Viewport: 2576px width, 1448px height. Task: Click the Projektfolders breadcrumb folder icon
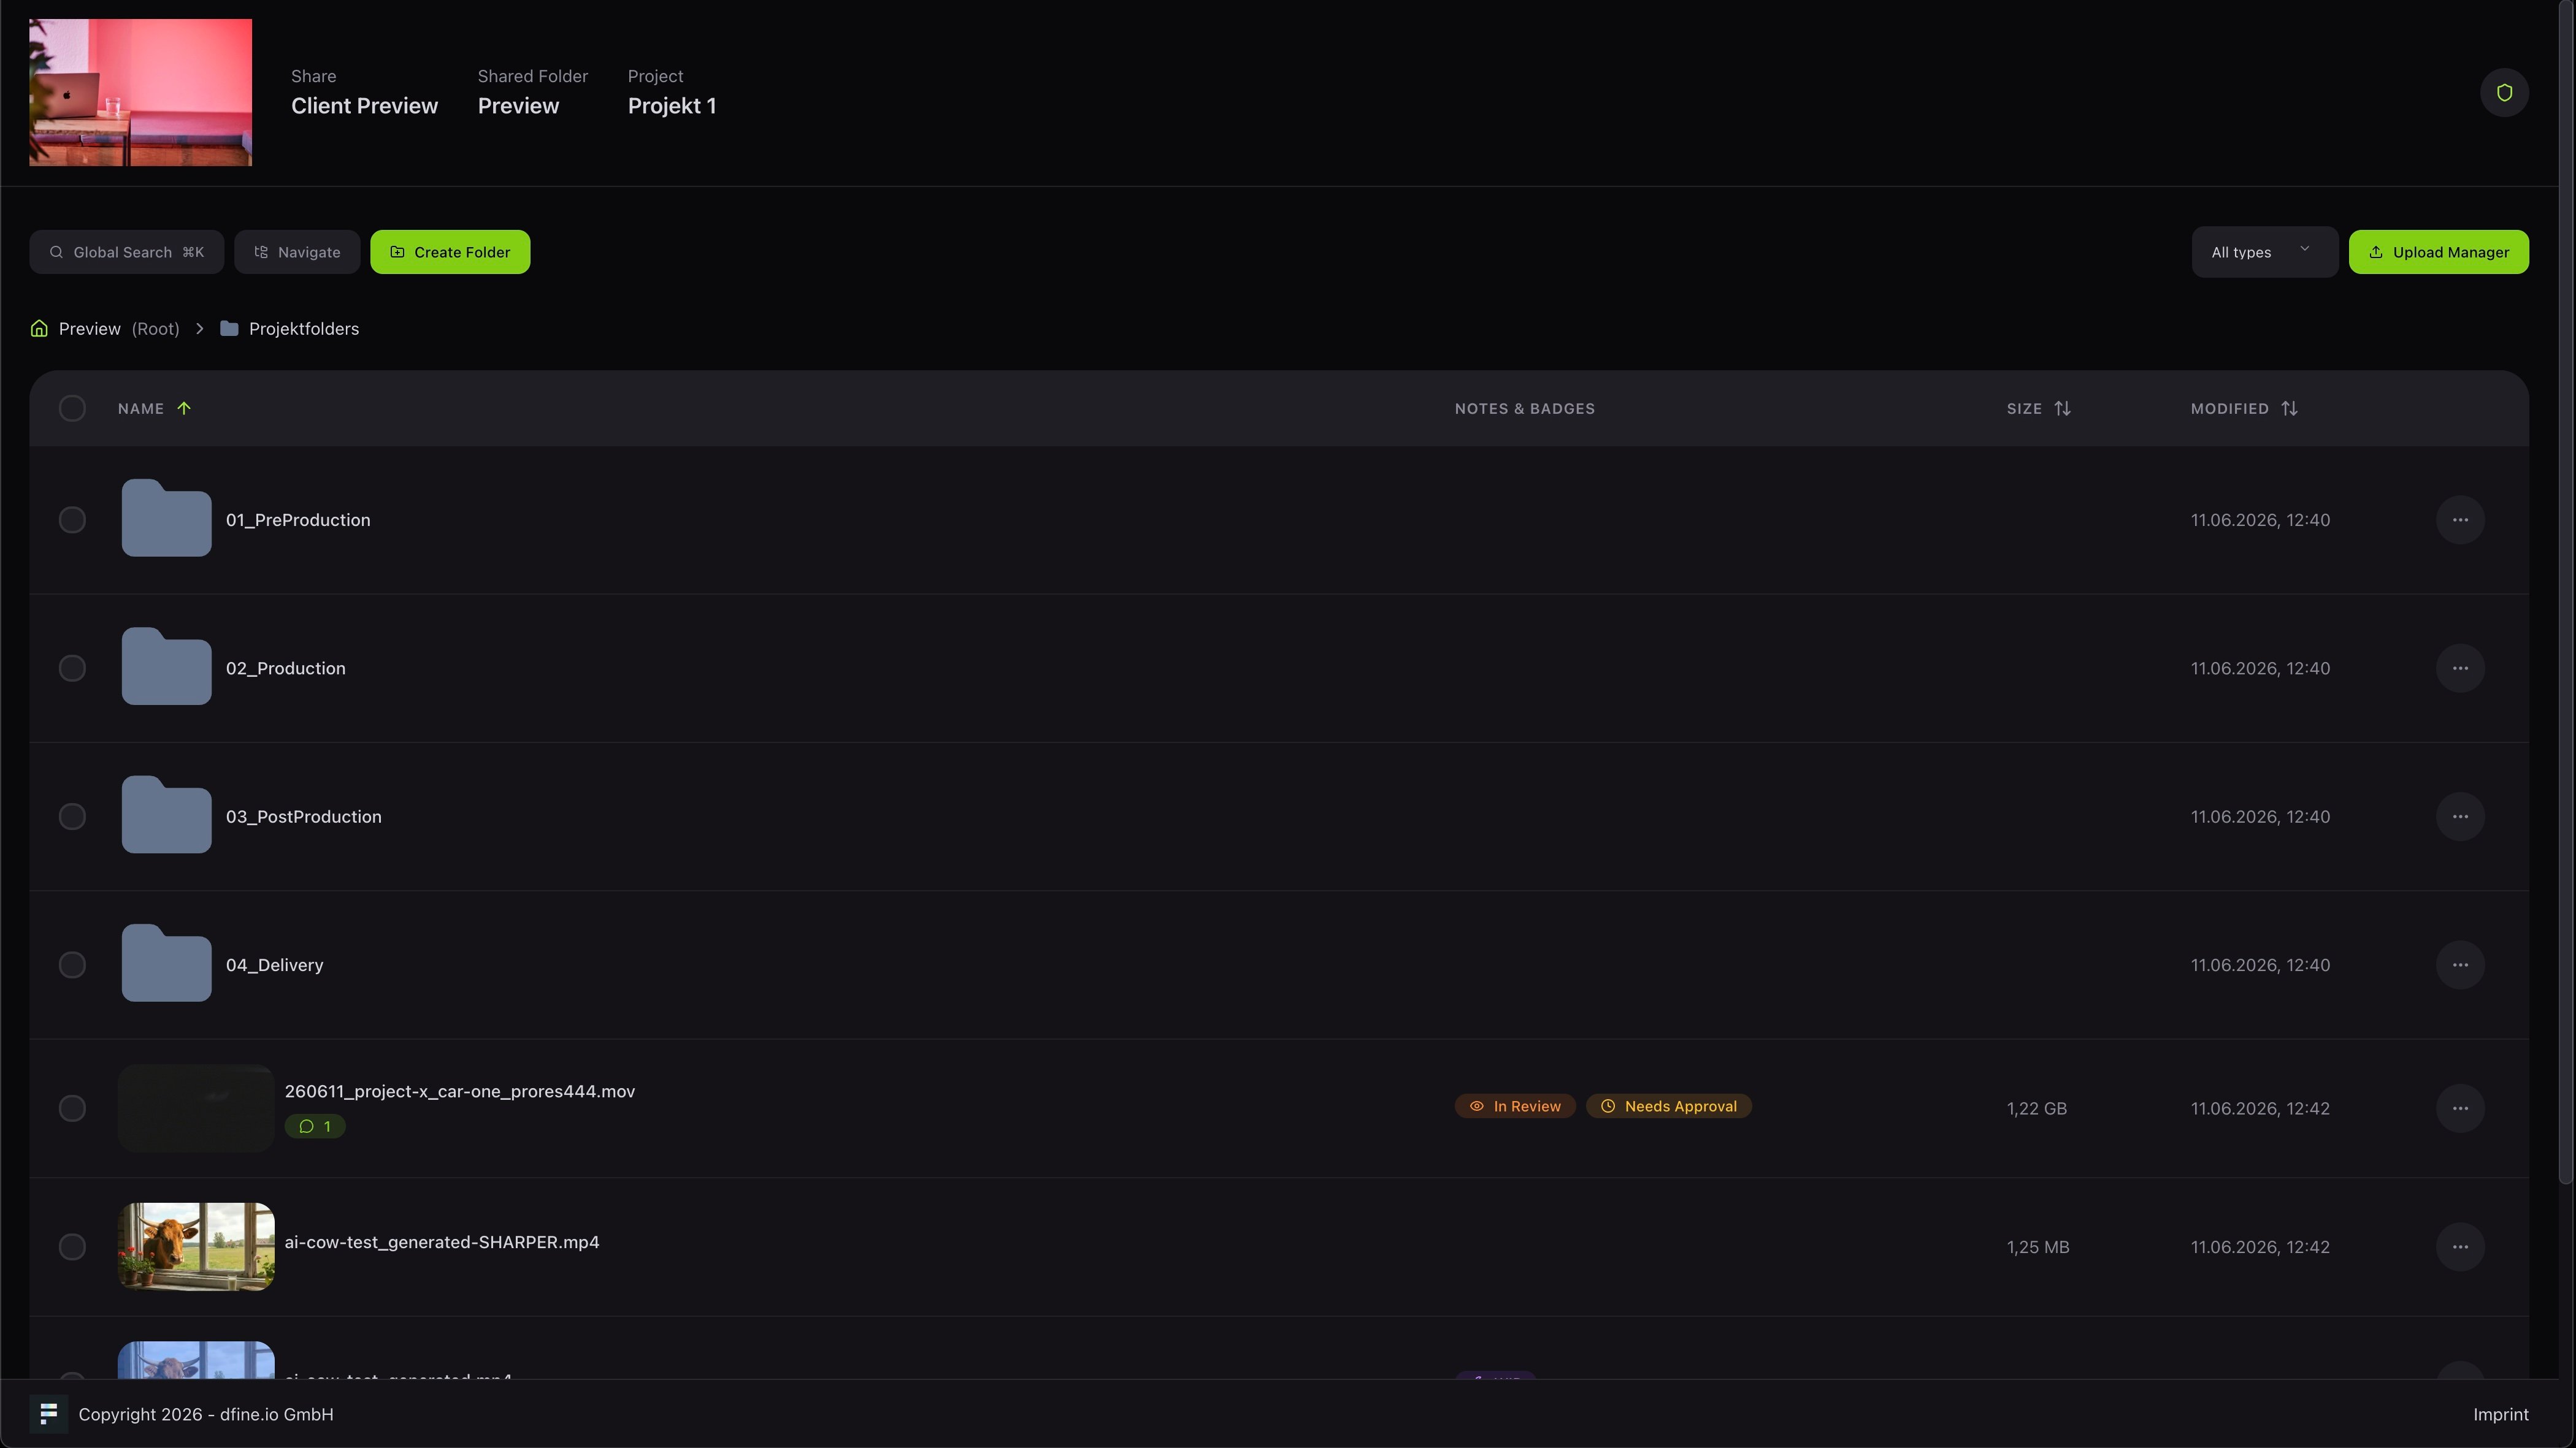point(229,329)
